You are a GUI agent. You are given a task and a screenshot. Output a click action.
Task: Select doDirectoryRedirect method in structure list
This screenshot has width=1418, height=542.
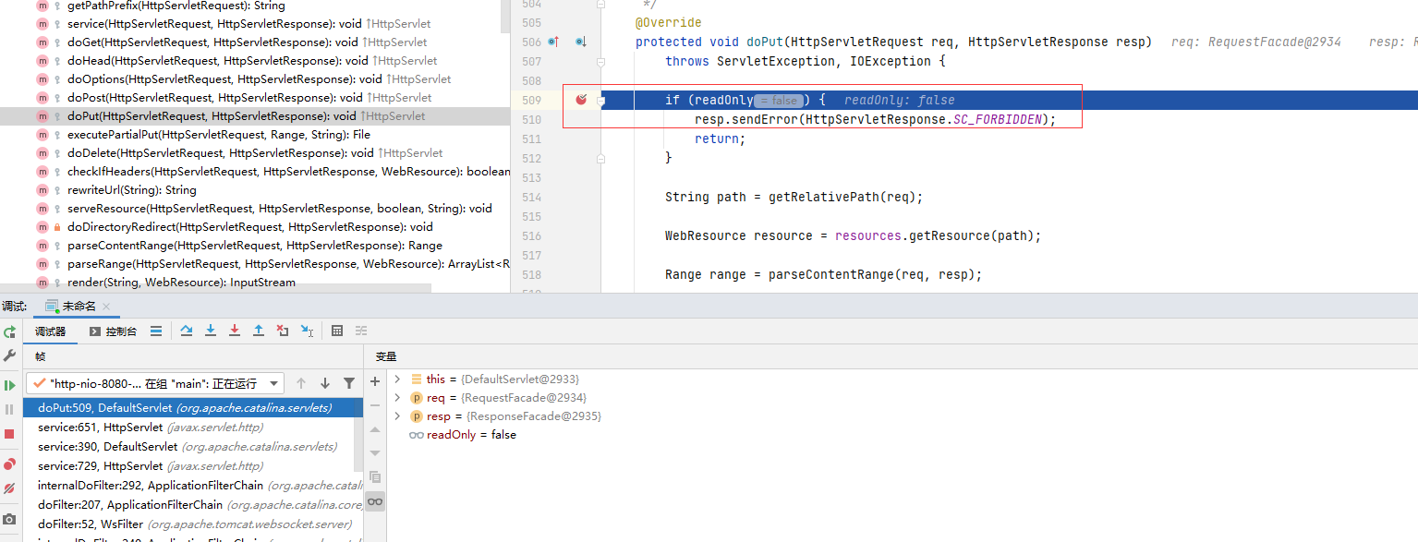255,227
